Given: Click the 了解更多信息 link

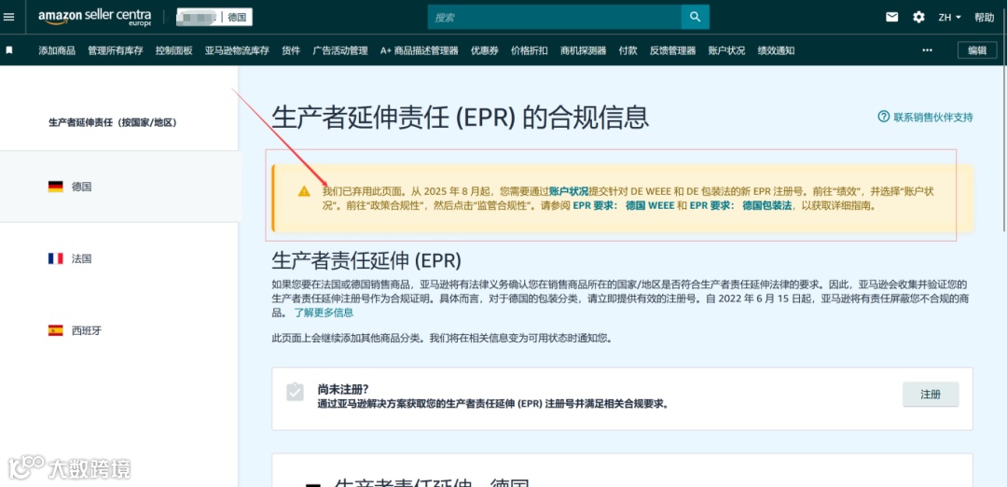Looking at the screenshot, I should (324, 313).
